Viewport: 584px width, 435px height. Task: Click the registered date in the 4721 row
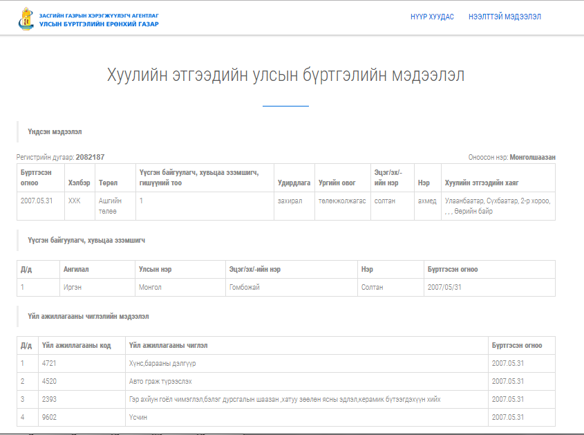508,363
